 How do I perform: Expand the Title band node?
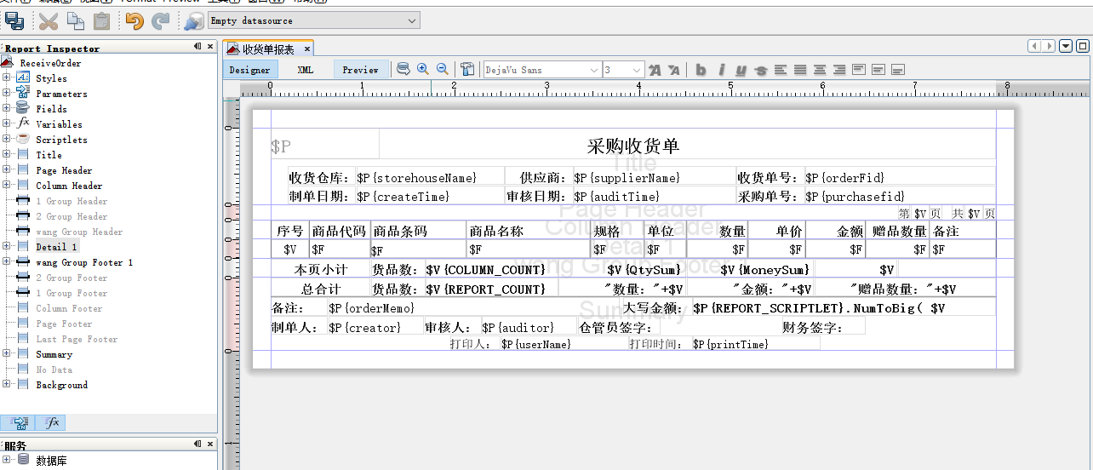[7, 155]
